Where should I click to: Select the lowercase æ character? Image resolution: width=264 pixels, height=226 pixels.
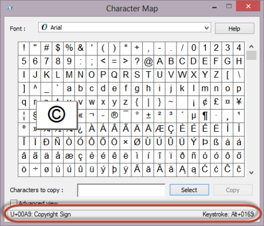pyautogui.click(x=69, y=156)
